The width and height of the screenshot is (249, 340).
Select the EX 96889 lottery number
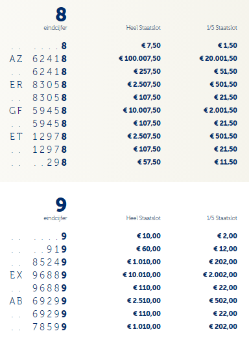[x=38, y=275]
